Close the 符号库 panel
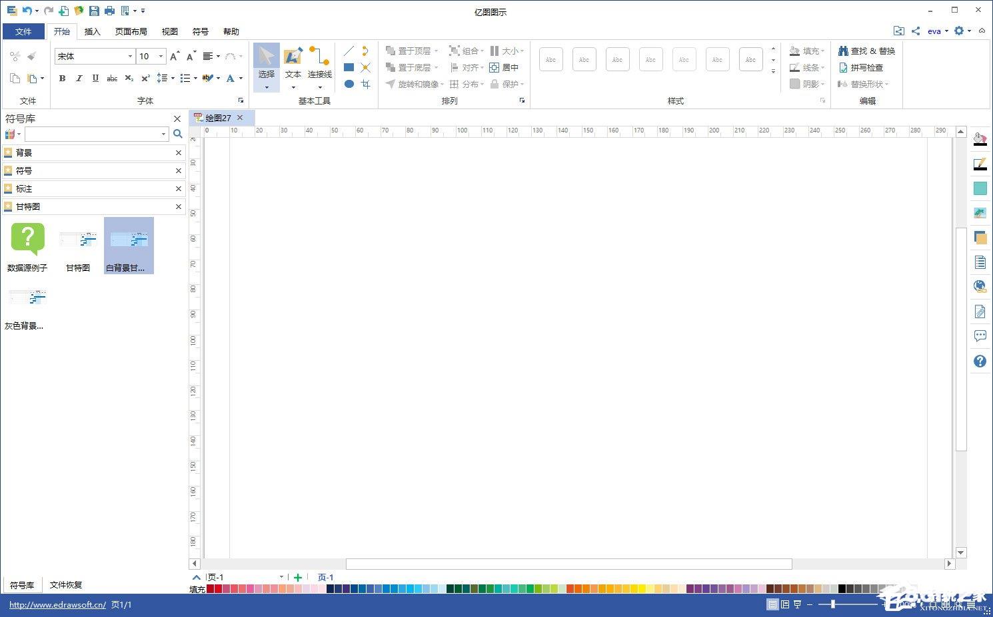This screenshot has width=993, height=617. (x=177, y=118)
